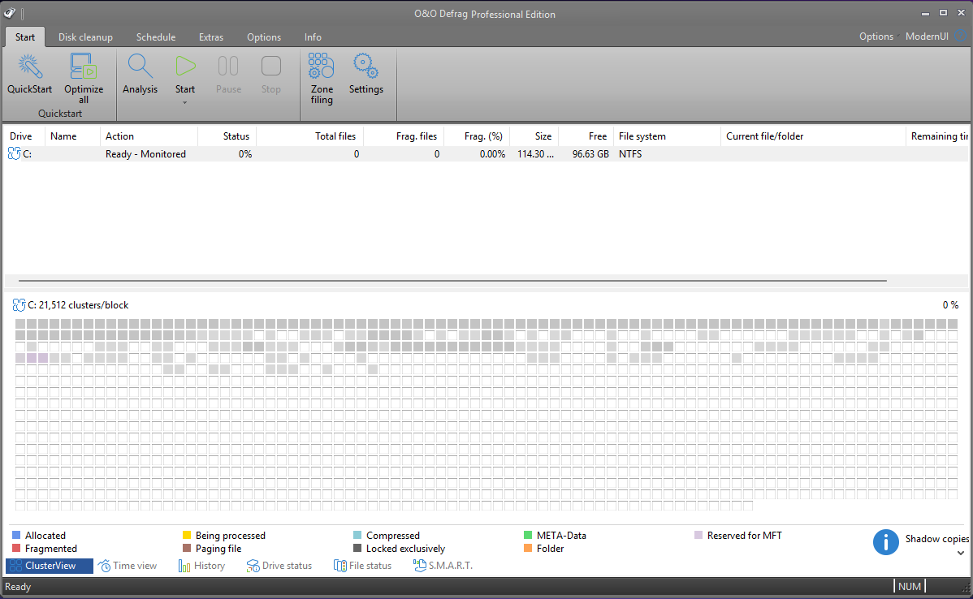
Task: Open the Options menu at top right
Action: point(876,37)
